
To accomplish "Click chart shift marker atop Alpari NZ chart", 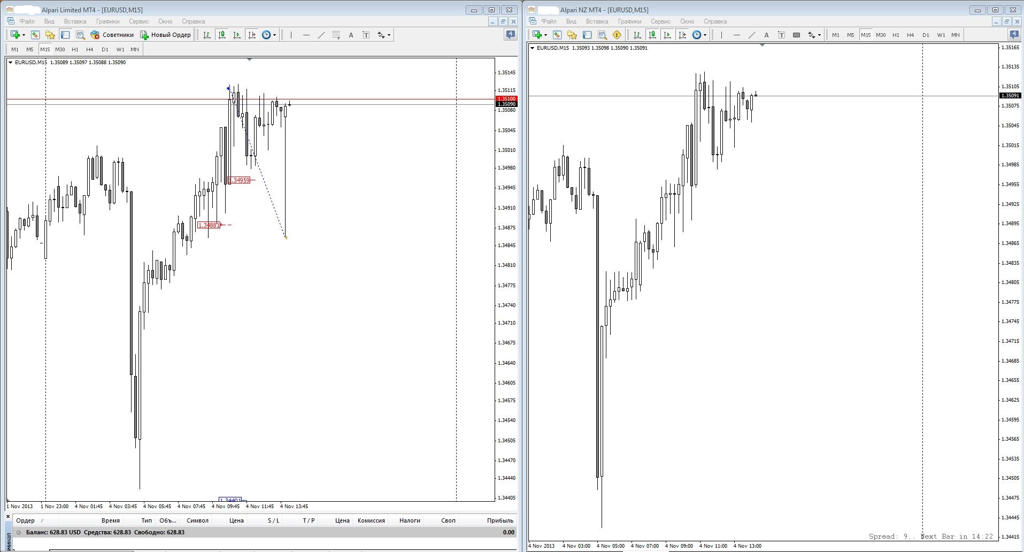I will pos(762,45).
